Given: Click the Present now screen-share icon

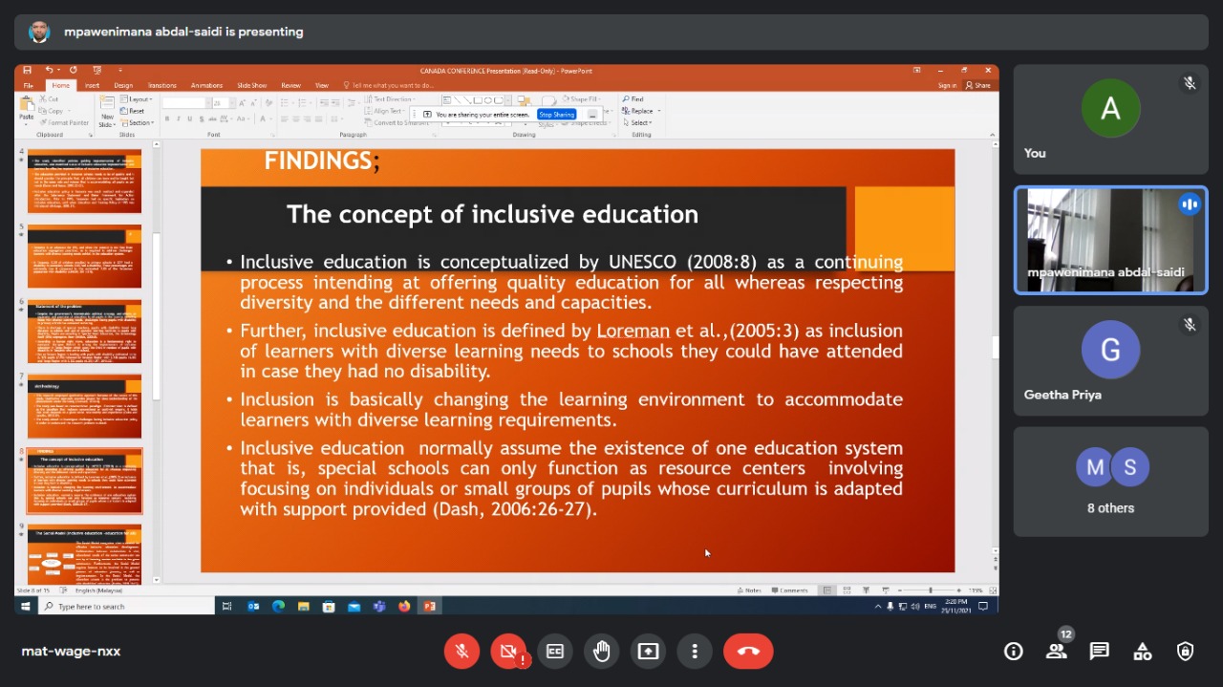Looking at the screenshot, I should (649, 652).
